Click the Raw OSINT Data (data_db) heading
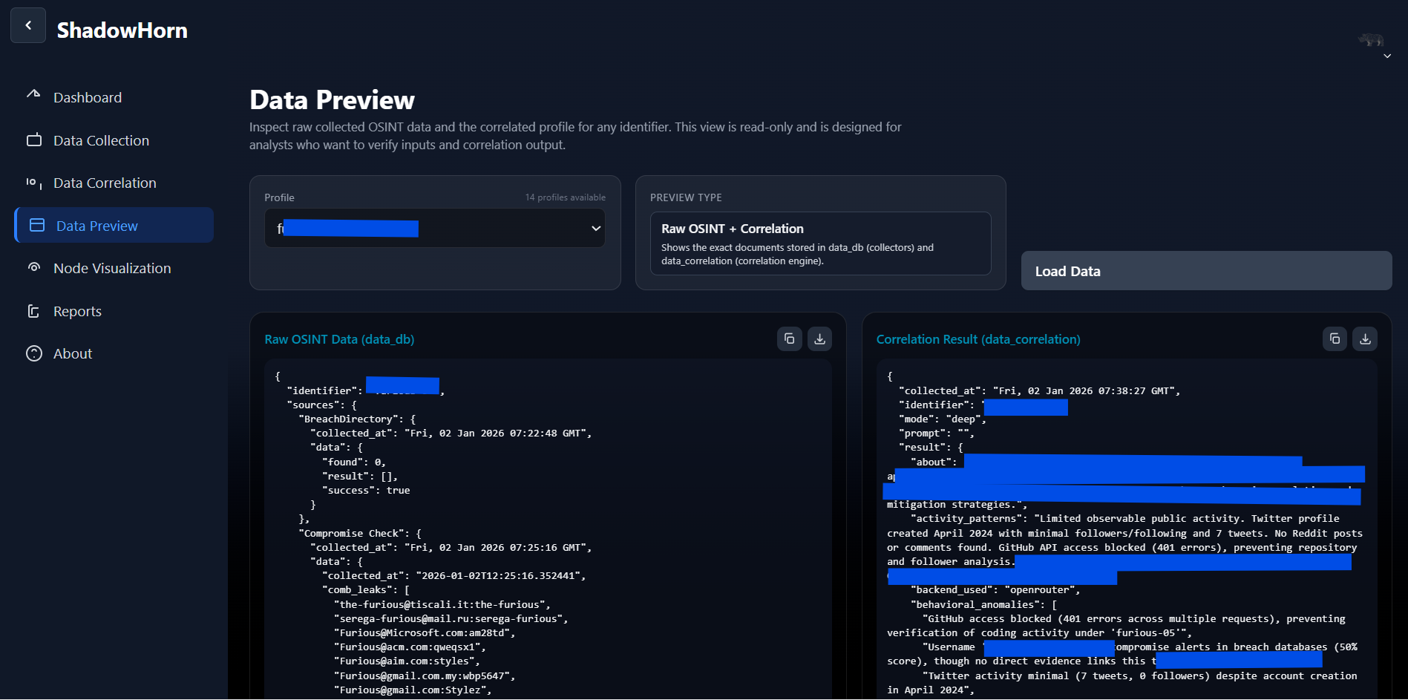Screen dimensions: 1408x700 [339, 339]
